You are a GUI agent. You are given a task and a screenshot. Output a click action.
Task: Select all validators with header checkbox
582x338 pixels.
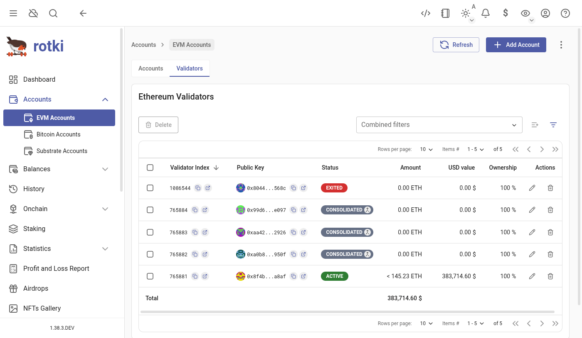click(x=150, y=168)
